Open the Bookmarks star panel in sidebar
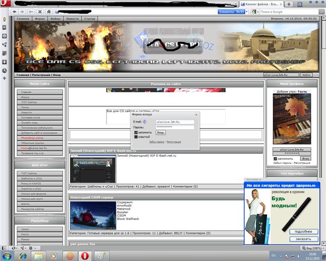This screenshot has height=261, width=326. (4, 28)
